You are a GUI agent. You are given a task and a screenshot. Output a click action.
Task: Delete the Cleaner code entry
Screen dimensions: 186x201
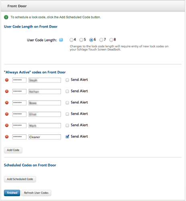tap(7, 137)
